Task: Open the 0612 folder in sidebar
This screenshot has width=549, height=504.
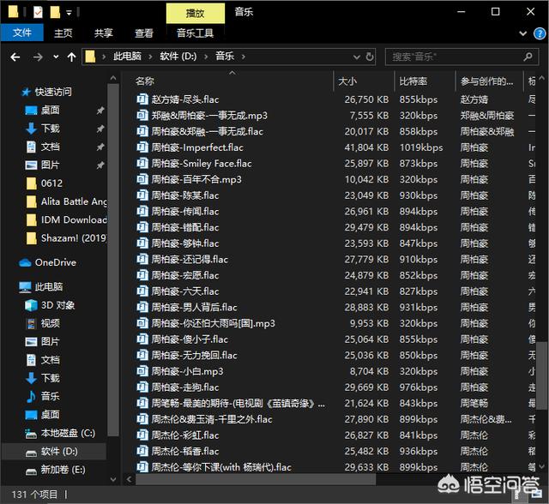Action: [x=51, y=183]
